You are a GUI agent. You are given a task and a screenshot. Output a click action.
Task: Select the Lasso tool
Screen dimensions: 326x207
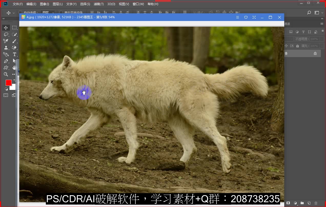click(6, 34)
